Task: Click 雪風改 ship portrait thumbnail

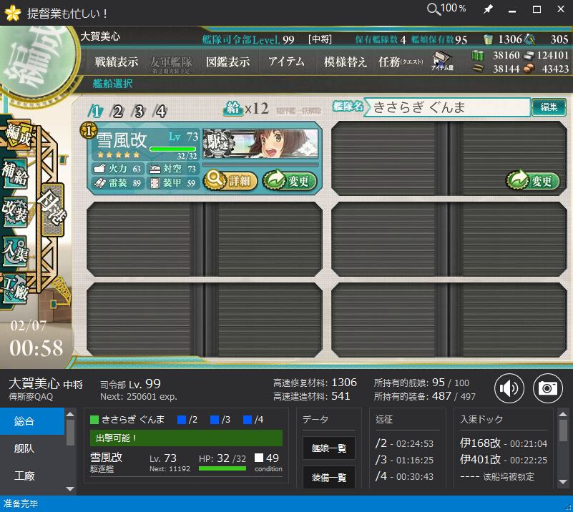Action: (x=260, y=143)
